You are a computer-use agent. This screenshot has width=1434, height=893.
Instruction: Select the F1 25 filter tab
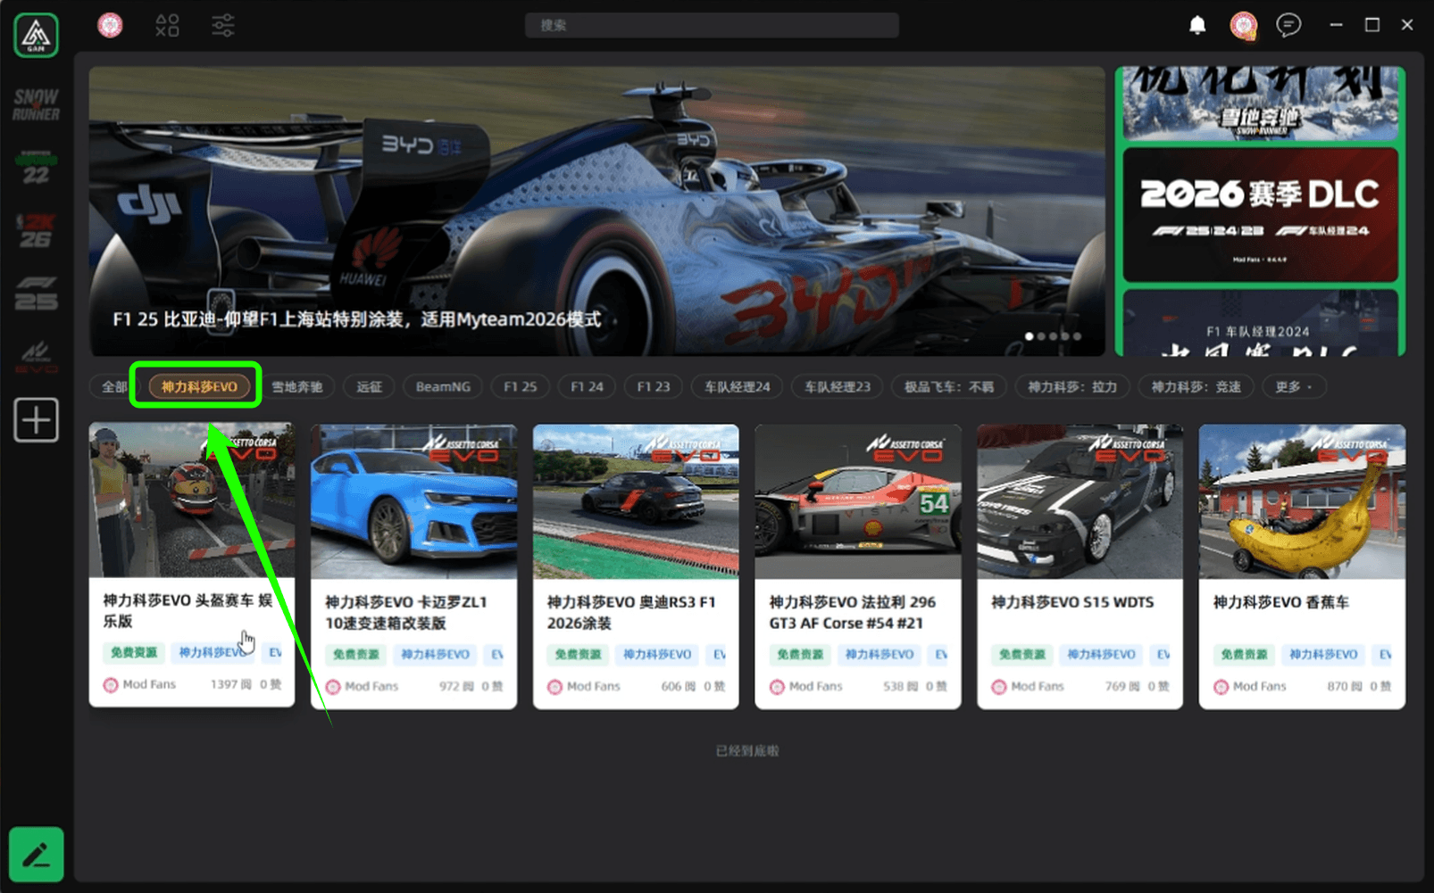(x=520, y=386)
